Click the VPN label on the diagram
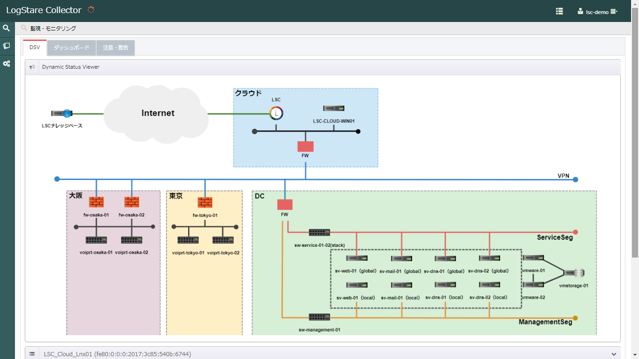 563,176
